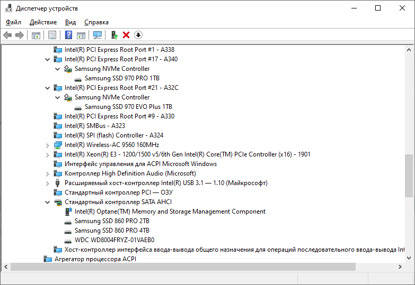Viewport: 415px width, 285px height.
Task: Click the horizontal scrollbar thumb
Action: tap(183, 267)
